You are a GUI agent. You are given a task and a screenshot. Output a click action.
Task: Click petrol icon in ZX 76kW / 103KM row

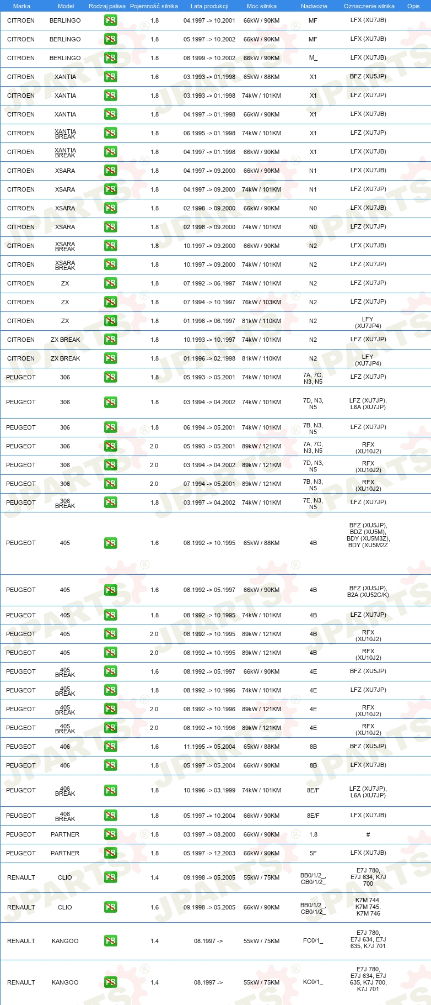tap(110, 302)
